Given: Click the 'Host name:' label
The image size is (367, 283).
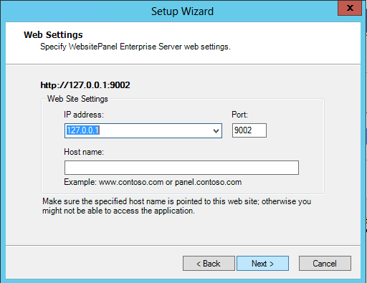Looking at the screenshot, I should [84, 152].
